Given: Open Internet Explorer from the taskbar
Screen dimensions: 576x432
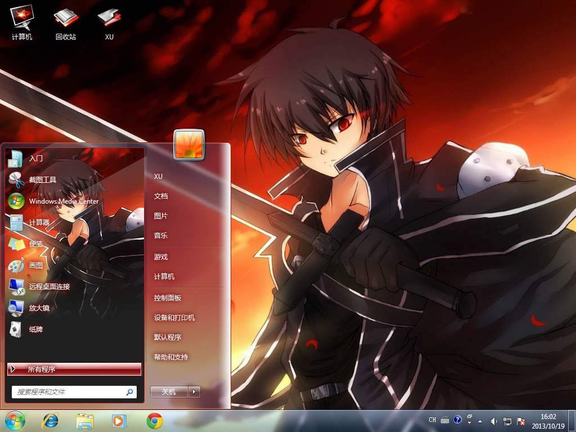Looking at the screenshot, I should 51,421.
